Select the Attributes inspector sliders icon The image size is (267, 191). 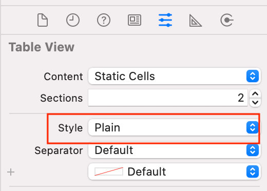165,20
